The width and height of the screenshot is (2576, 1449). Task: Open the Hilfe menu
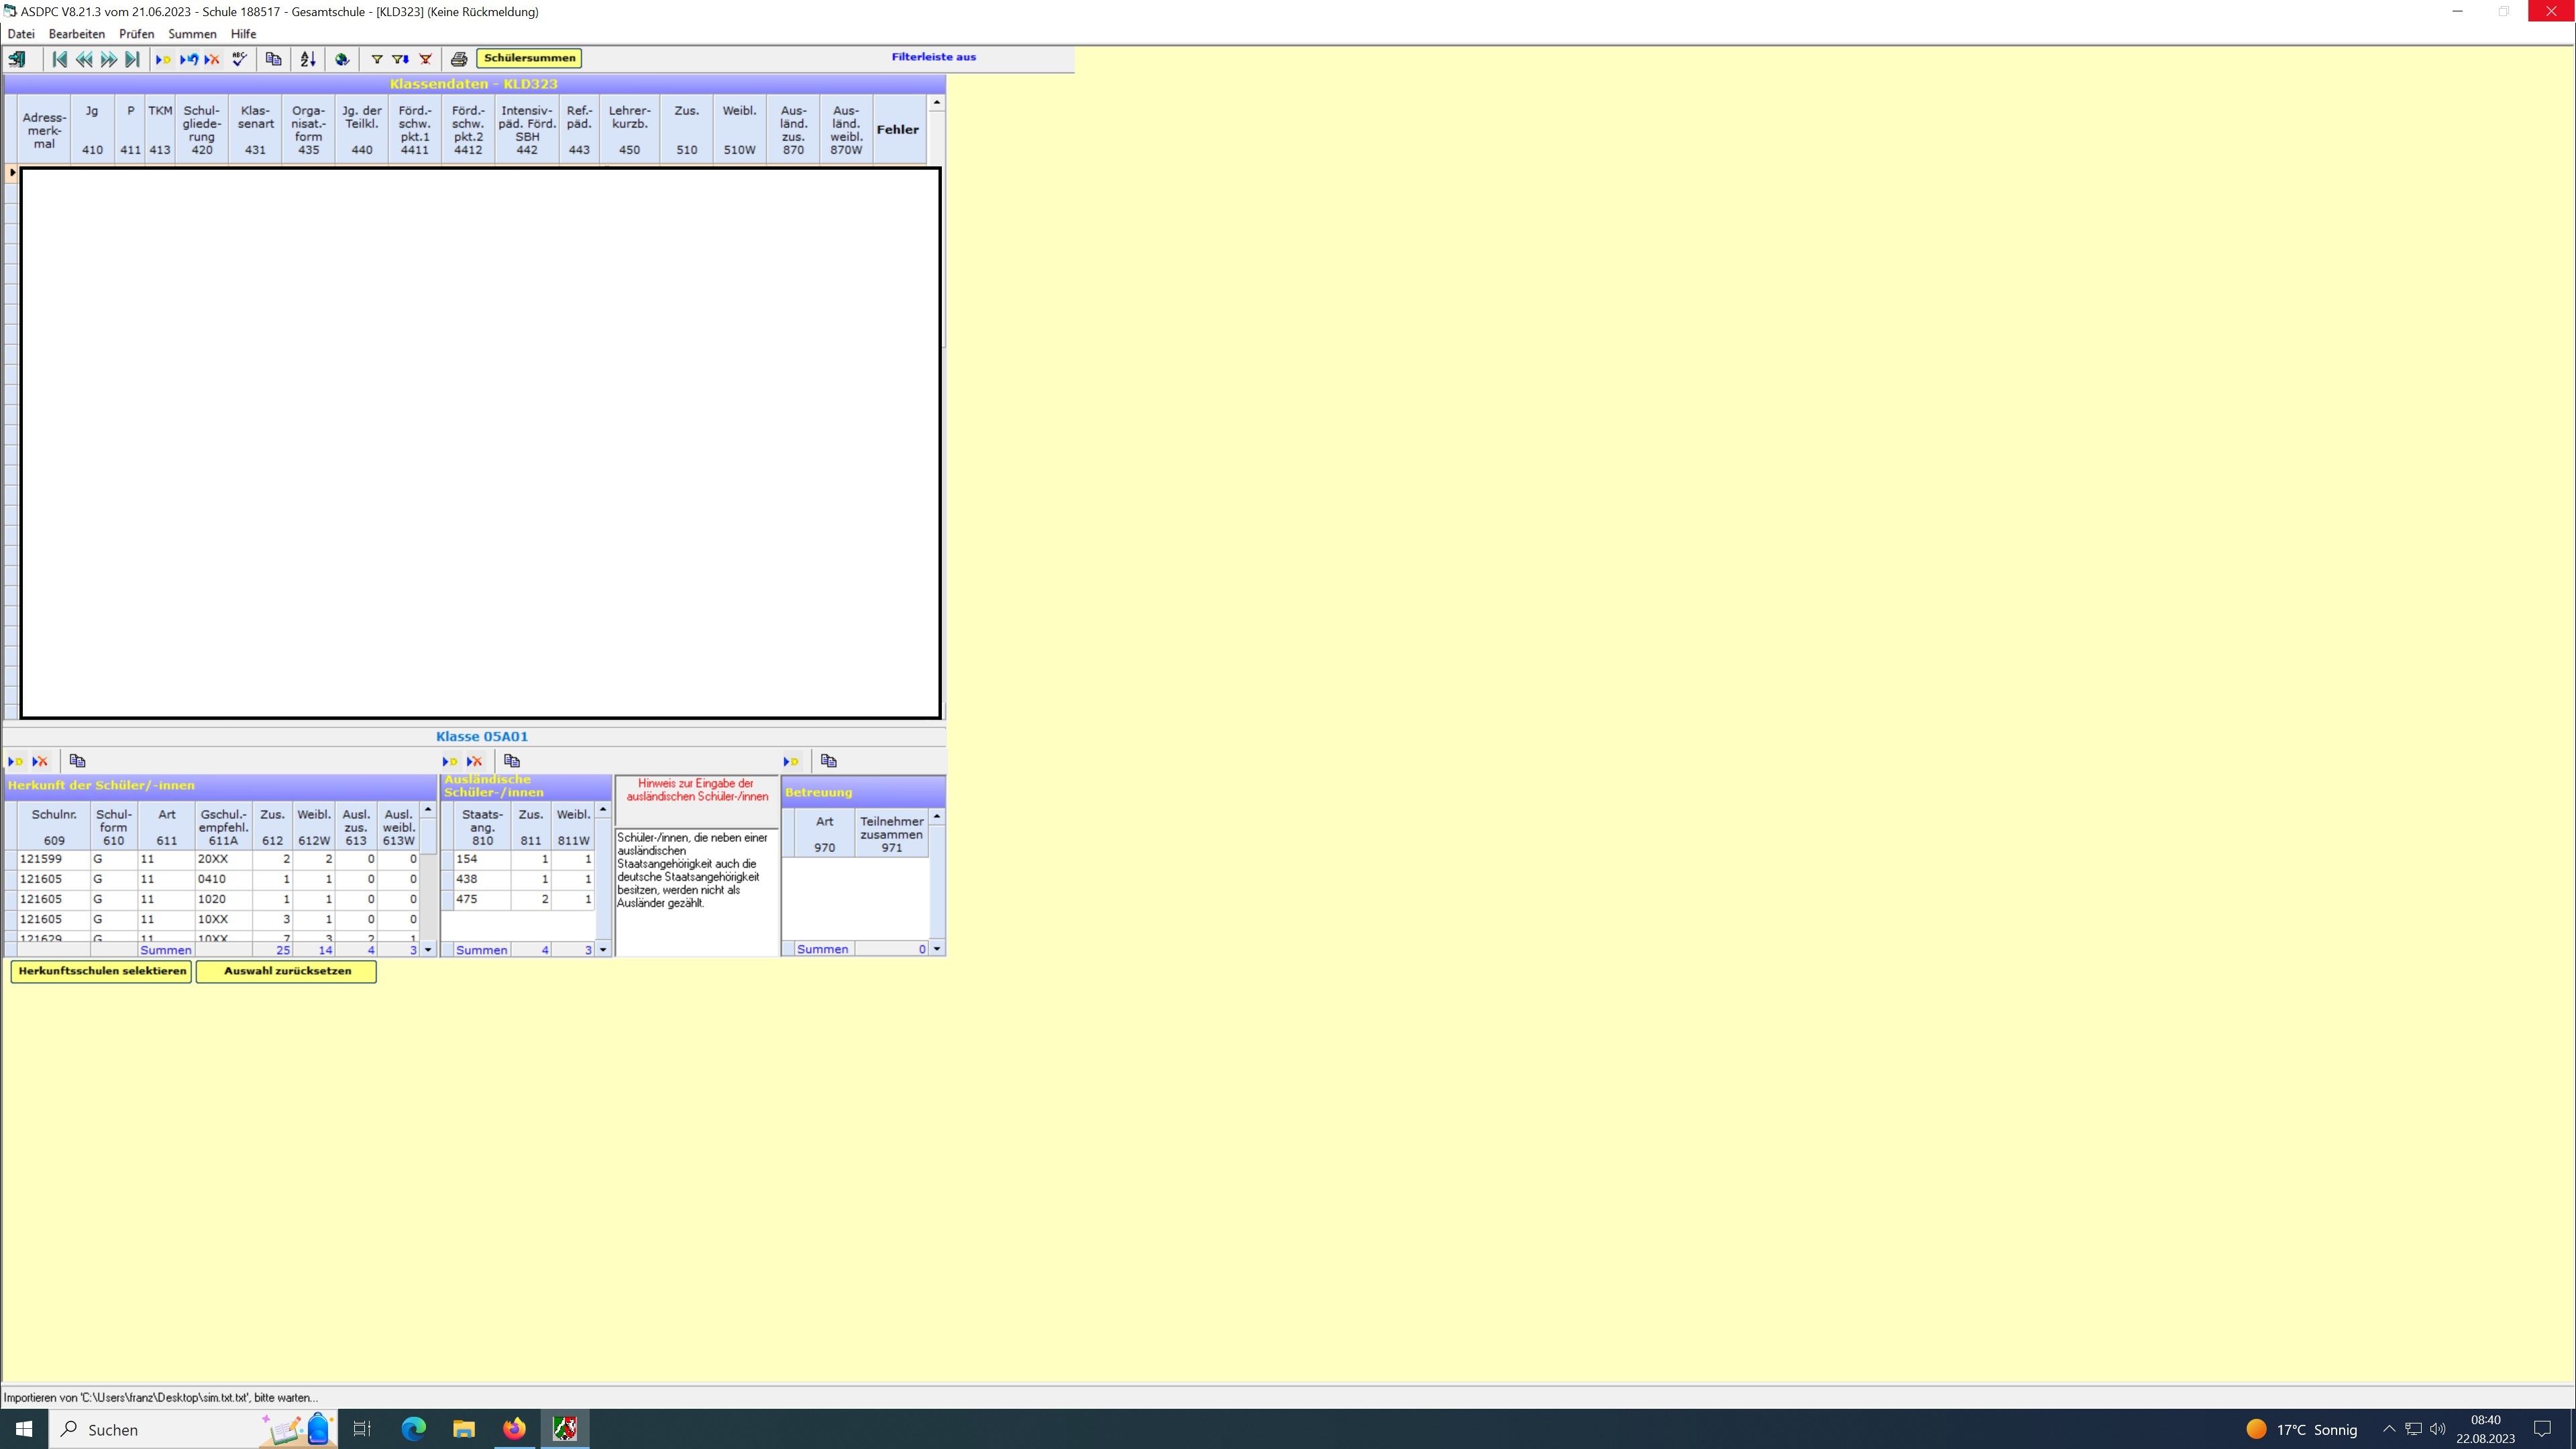click(243, 34)
